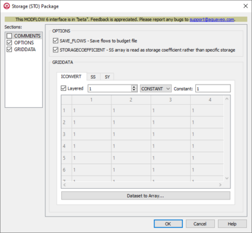Click the table scroll down arrow
This screenshot has width=252, height=233.
point(227,178)
